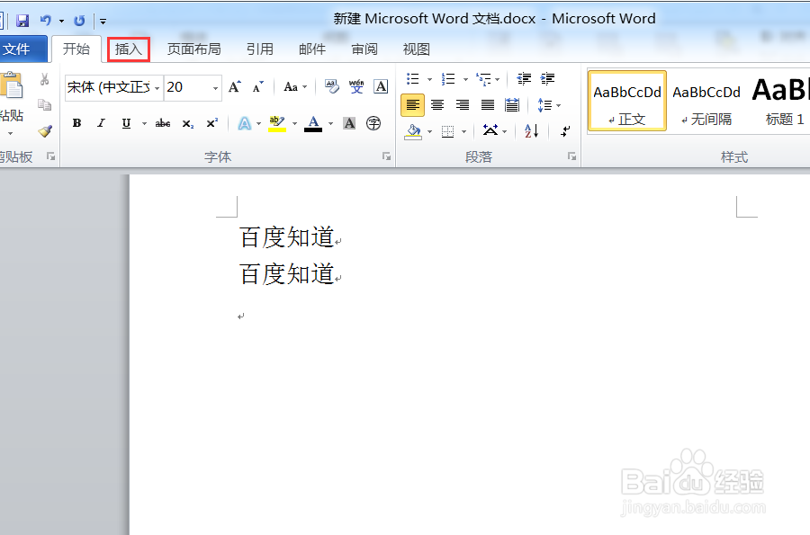Screen dimensions: 810x535
Task: Open the clipboard pane dialog launcher
Action: pos(50,156)
